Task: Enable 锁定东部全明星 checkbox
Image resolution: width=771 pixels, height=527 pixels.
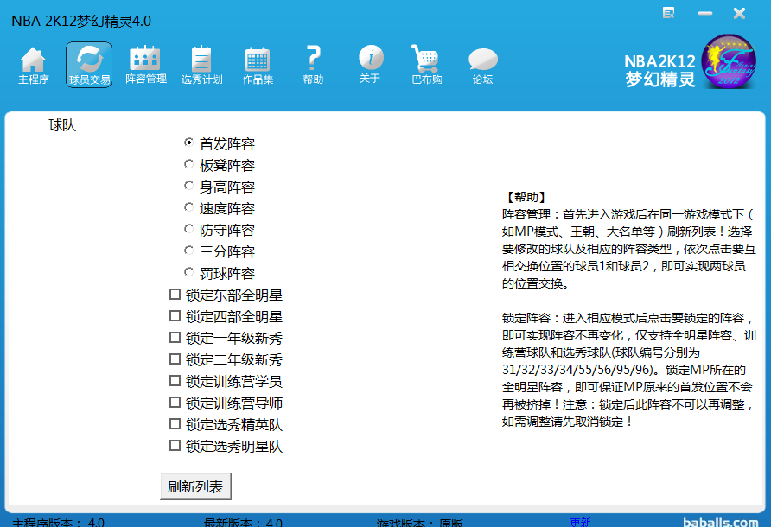Action: (175, 295)
